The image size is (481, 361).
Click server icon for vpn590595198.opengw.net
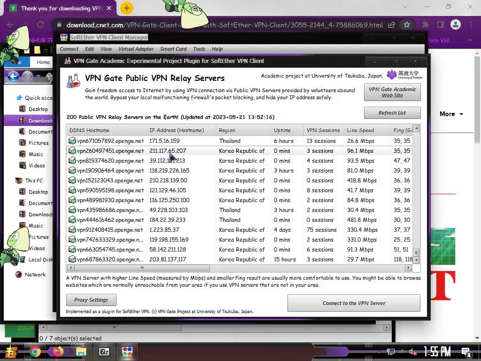[72, 190]
